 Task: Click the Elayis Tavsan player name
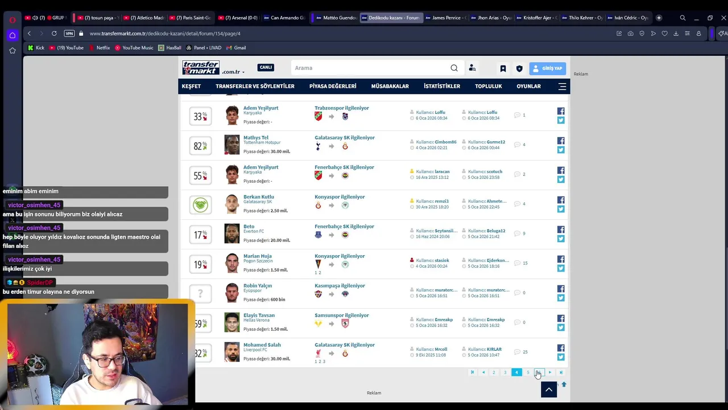[259, 315]
